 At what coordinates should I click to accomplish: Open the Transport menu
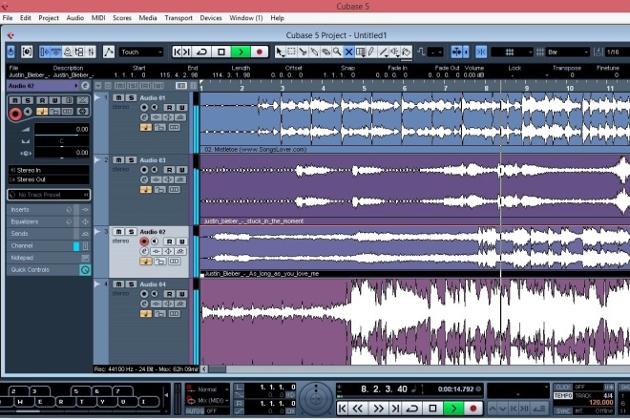tap(178, 18)
